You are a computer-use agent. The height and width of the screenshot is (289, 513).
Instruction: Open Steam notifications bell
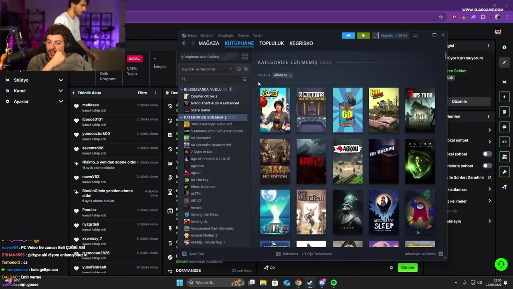(363, 35)
